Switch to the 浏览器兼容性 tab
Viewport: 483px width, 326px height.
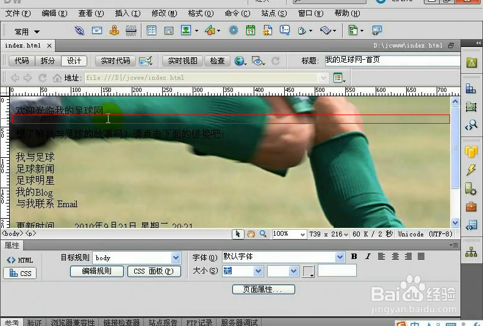(x=73, y=322)
